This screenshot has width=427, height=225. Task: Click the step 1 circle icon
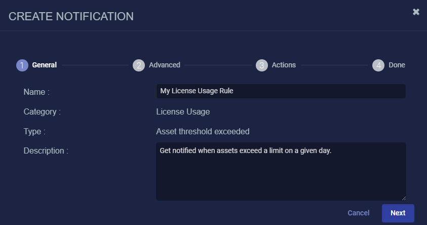[x=22, y=65]
